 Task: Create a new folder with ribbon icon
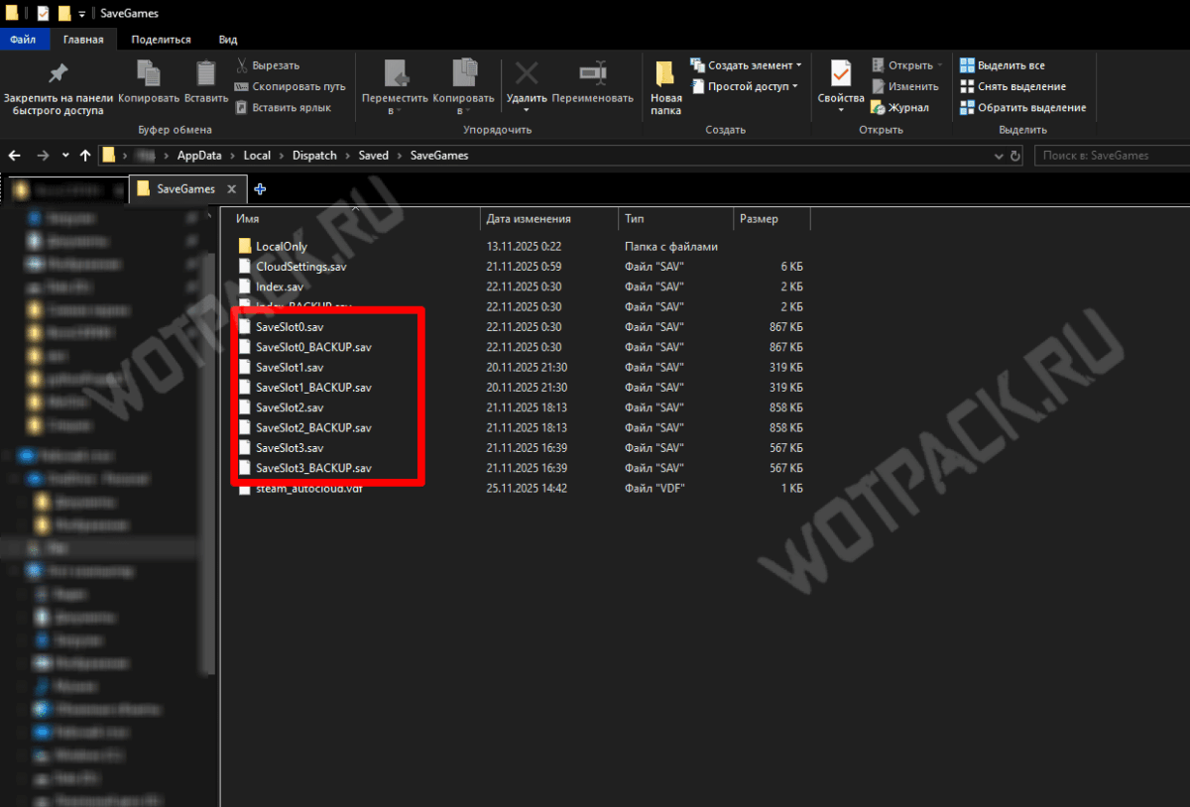[665, 74]
